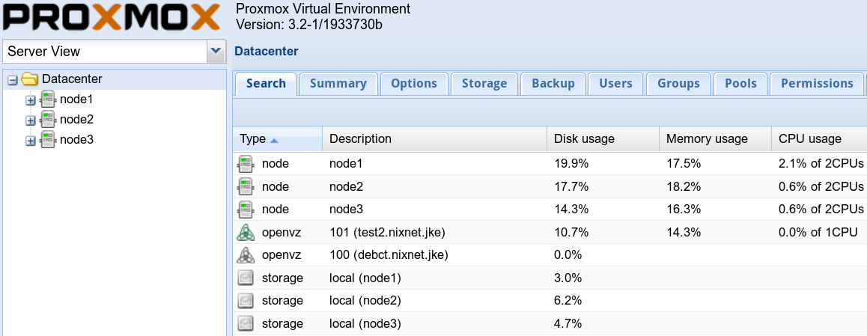Click the storage icon for local (node3)
This screenshot has width=867, height=336.
246,323
